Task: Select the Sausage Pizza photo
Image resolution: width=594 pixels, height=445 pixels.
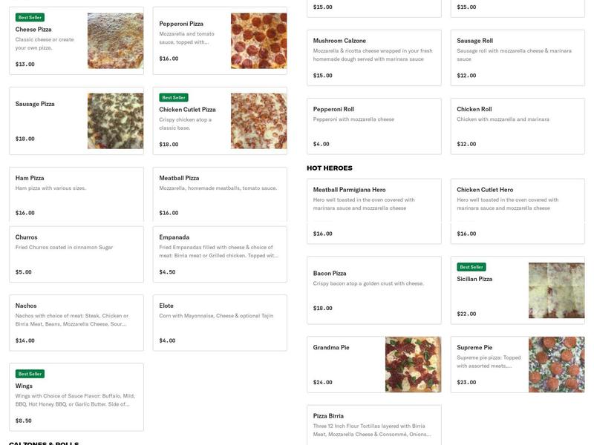Action: click(x=115, y=121)
